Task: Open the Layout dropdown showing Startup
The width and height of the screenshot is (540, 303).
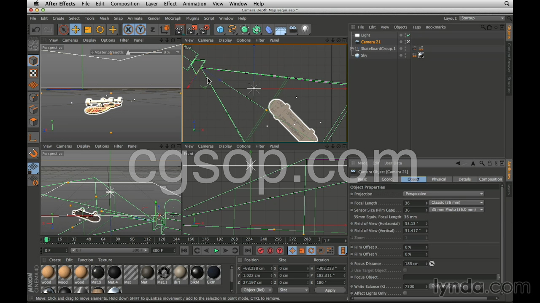Action: click(482, 18)
